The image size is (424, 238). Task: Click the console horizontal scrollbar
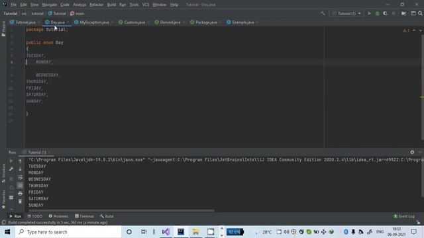click(x=121, y=210)
